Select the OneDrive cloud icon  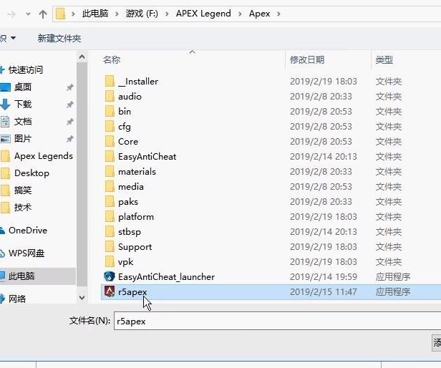tap(2, 231)
